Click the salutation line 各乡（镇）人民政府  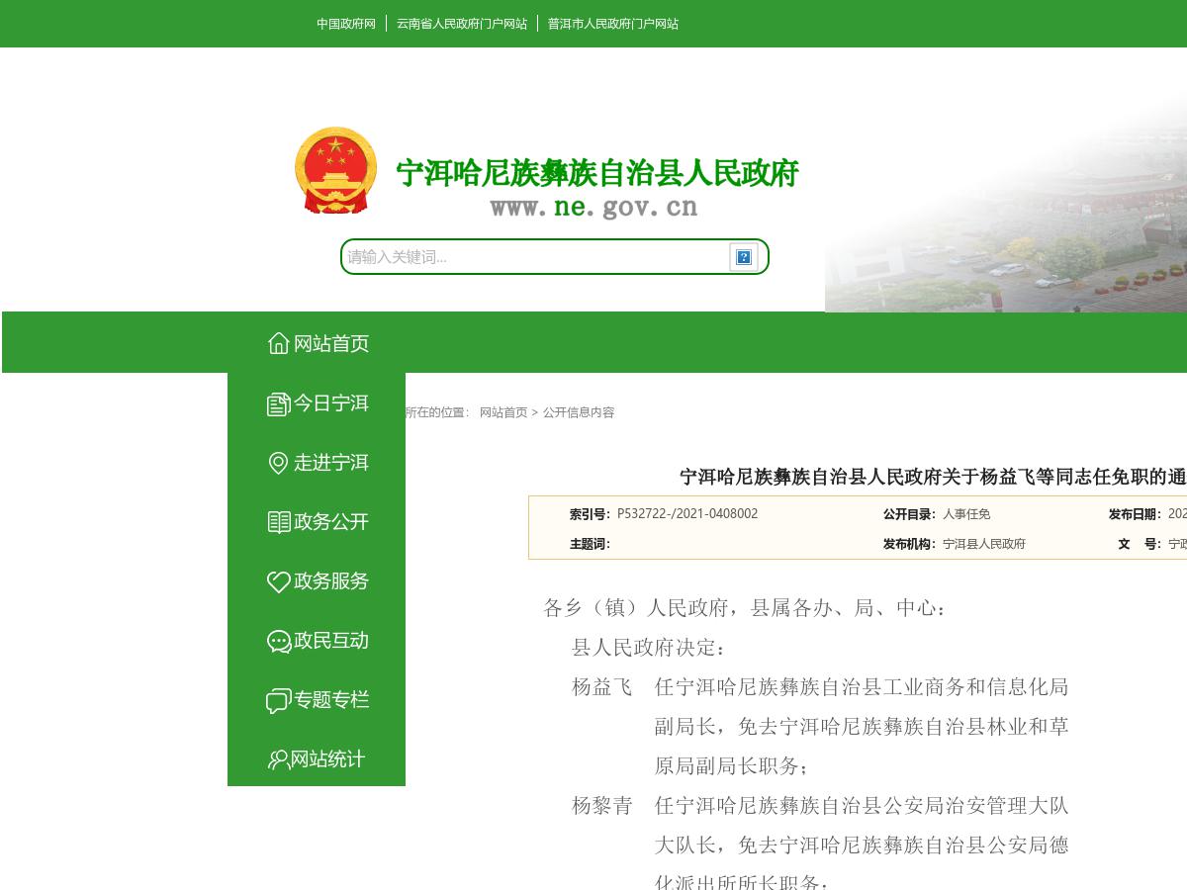pos(745,608)
